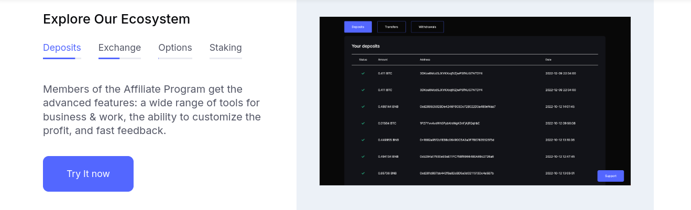This screenshot has height=210, width=691.
Task: Click the address starting with 1PZ7Yvv4
Action: click(x=449, y=123)
